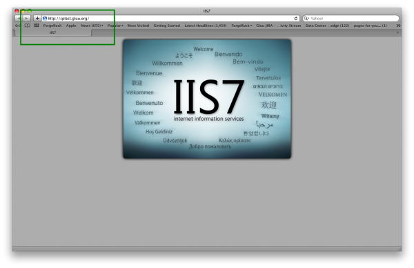Viewport: 414px width, 268px height.
Task: Expand the News (655) bookmark folder
Action: [x=92, y=26]
